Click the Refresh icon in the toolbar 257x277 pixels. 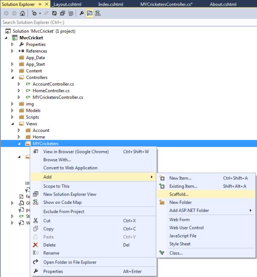55,13
